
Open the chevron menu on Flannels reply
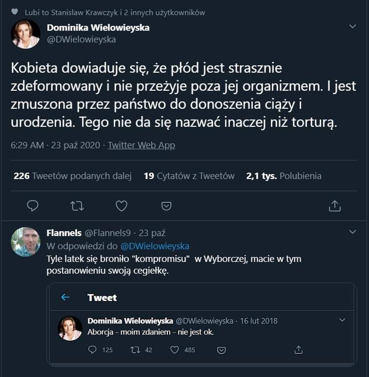tap(352, 232)
